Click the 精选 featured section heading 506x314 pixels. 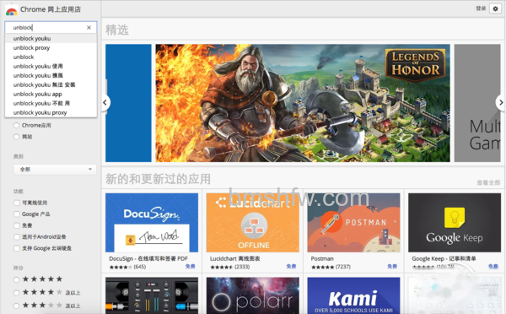(x=117, y=30)
